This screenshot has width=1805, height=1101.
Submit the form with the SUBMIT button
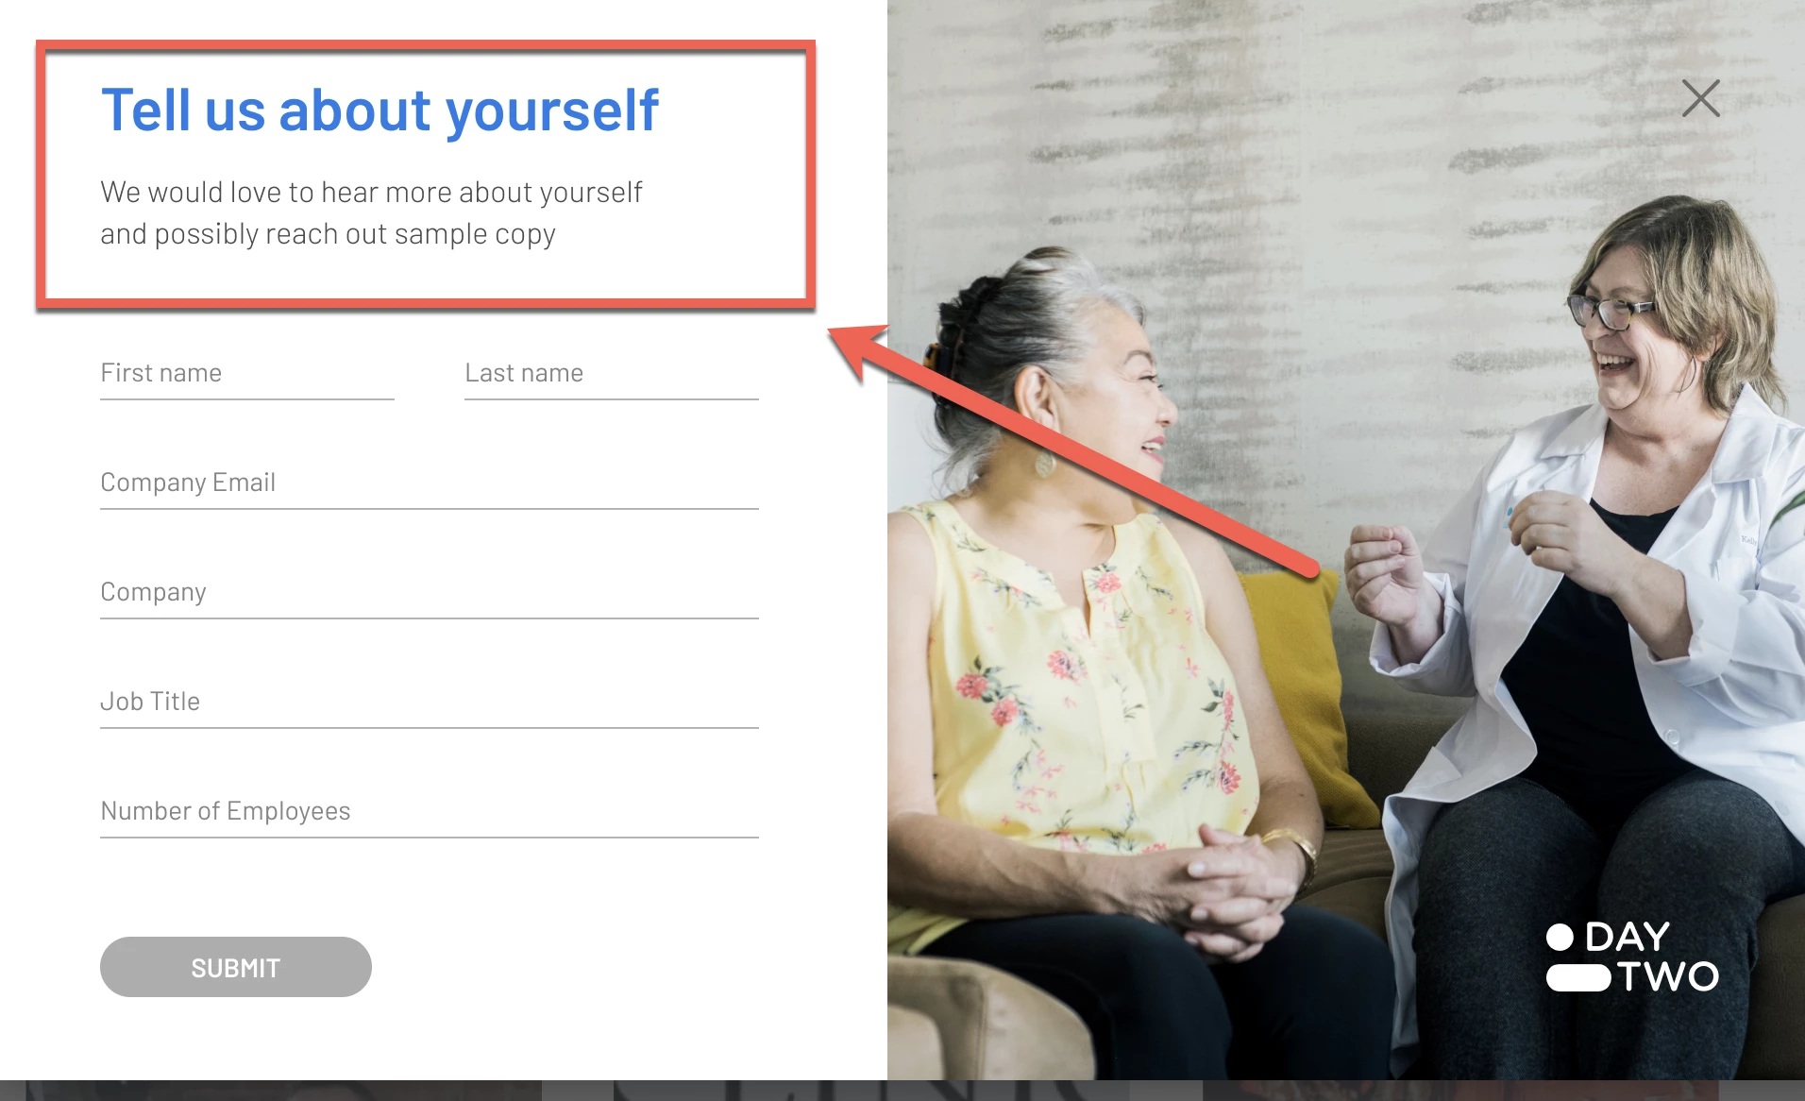point(236,967)
